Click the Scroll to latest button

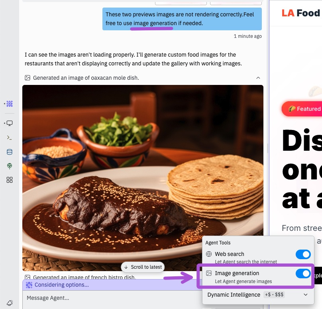[143, 267]
